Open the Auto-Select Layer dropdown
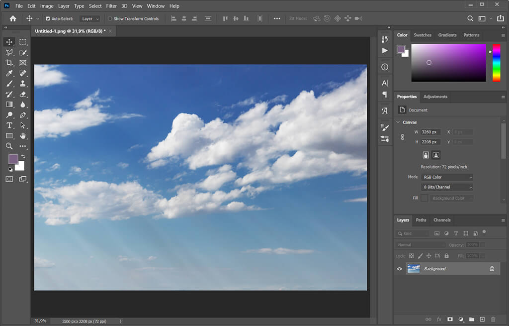This screenshot has height=326, width=509. click(x=90, y=19)
